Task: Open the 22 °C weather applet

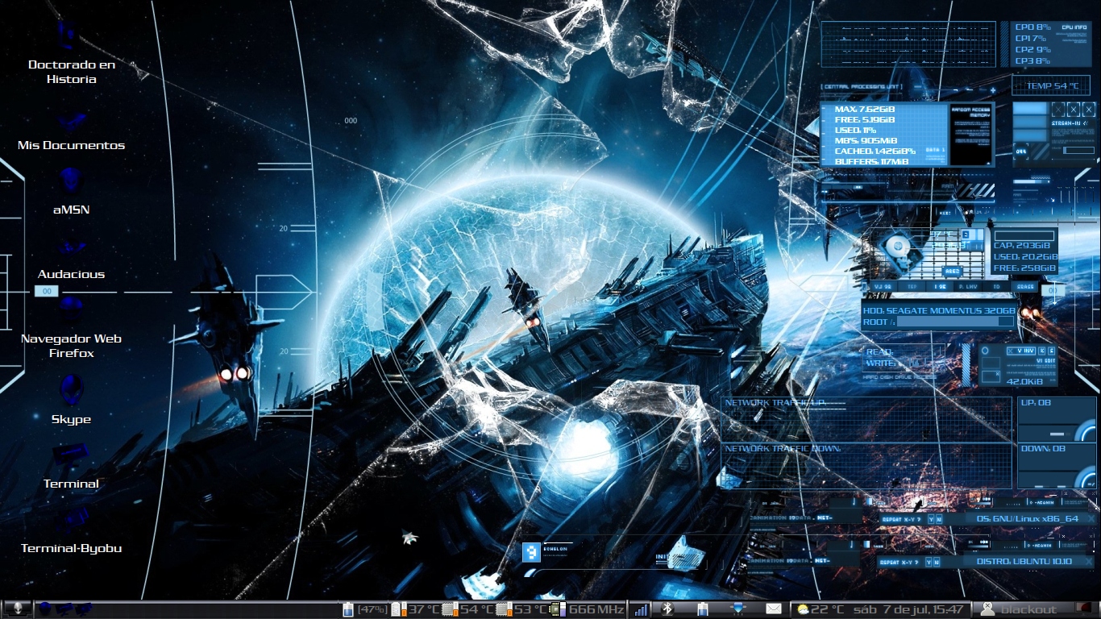Action: pyautogui.click(x=819, y=609)
